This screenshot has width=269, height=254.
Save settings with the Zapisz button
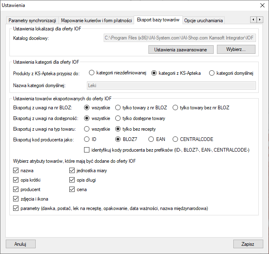(248, 244)
